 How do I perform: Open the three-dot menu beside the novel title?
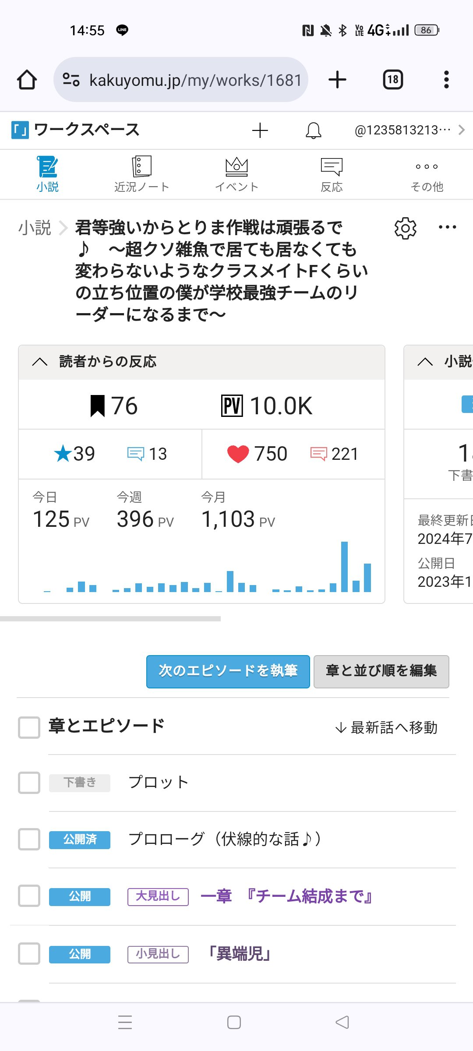447,227
